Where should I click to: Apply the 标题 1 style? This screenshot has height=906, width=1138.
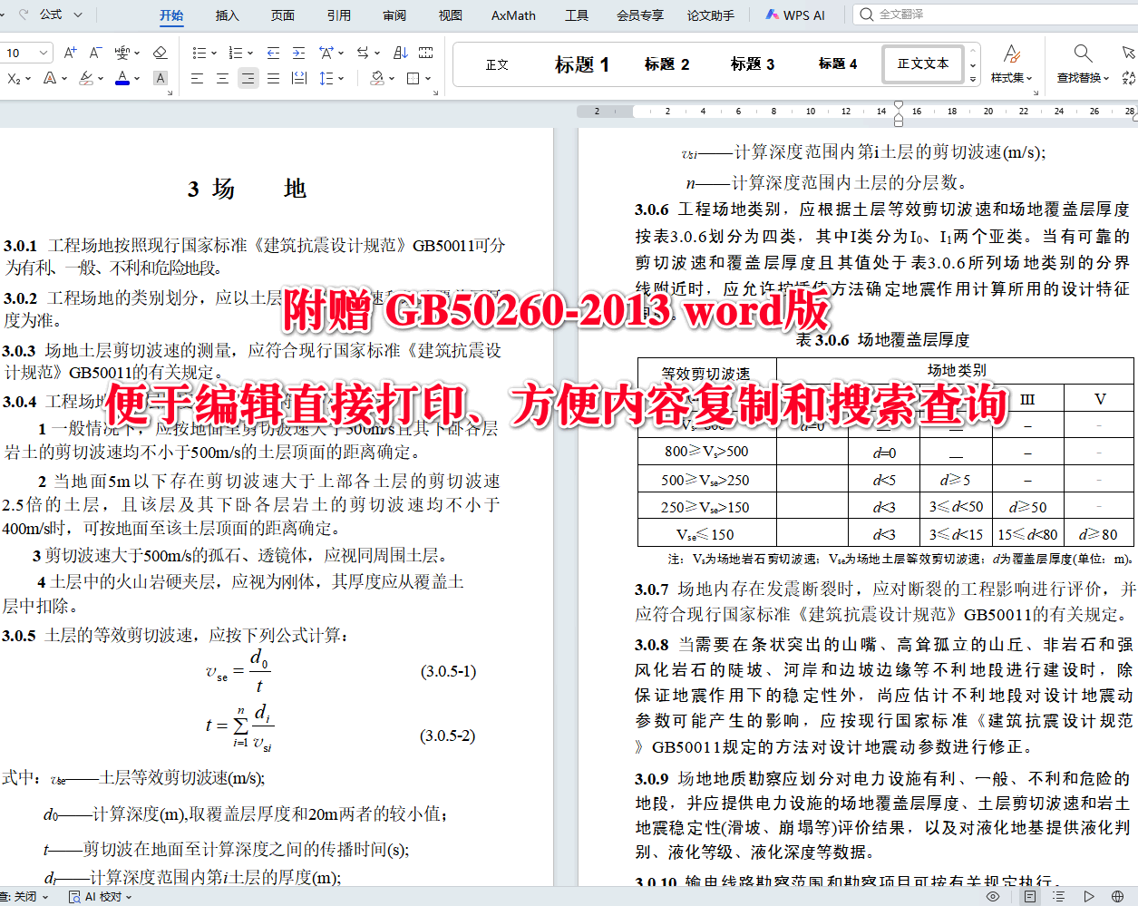pyautogui.click(x=582, y=64)
